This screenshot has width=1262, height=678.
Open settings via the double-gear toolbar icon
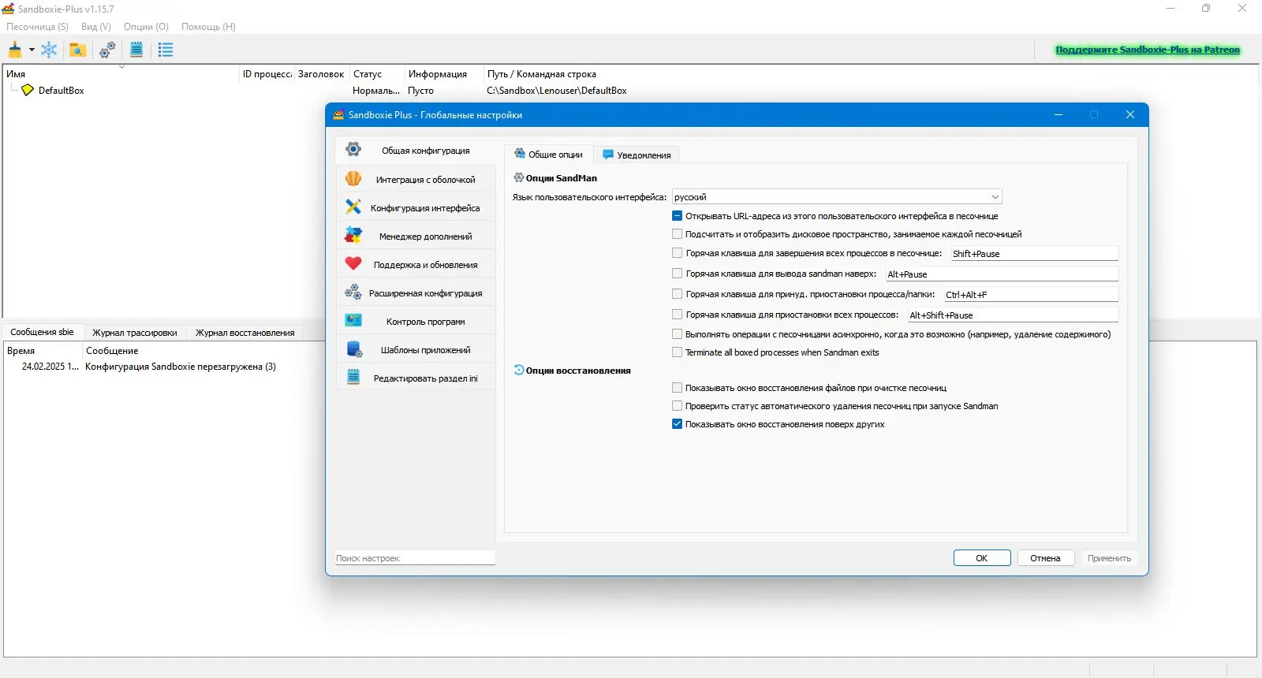click(107, 50)
